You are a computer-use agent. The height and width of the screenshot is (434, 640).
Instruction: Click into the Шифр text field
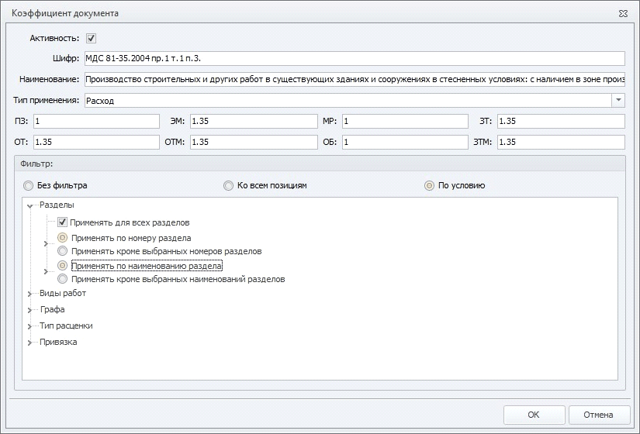click(x=353, y=58)
